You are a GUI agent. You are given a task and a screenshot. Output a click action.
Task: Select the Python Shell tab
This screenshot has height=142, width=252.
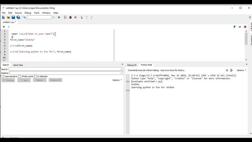pos(146,65)
